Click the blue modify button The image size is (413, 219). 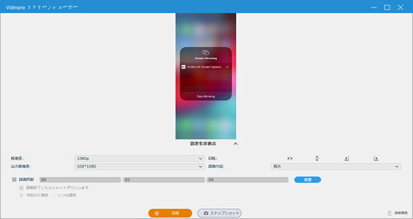coord(307,180)
